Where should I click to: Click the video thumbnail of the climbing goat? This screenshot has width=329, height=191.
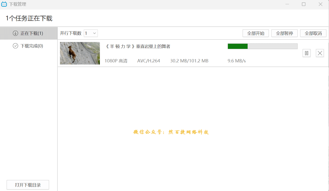[x=80, y=53]
